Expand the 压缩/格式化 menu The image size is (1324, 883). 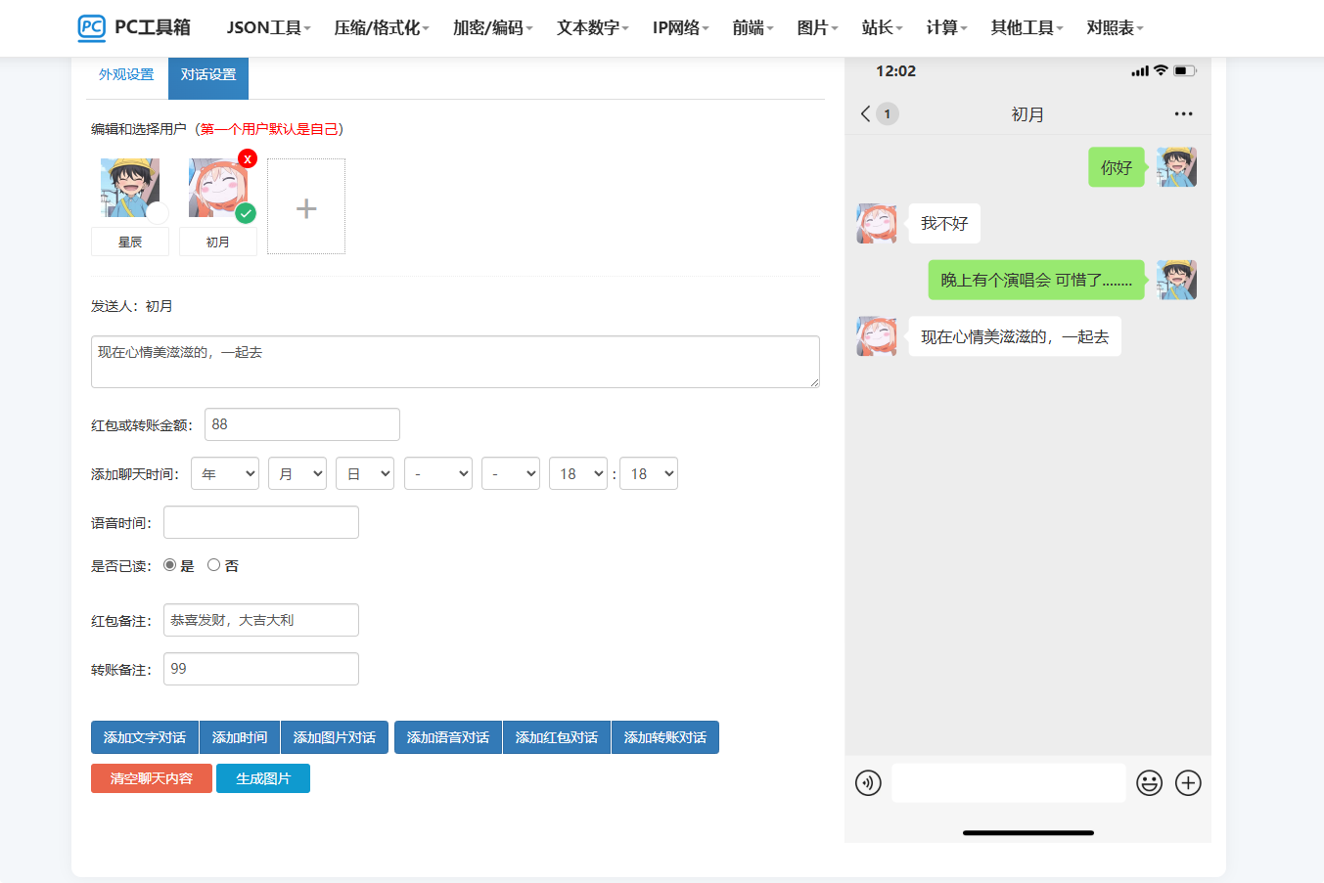click(382, 27)
